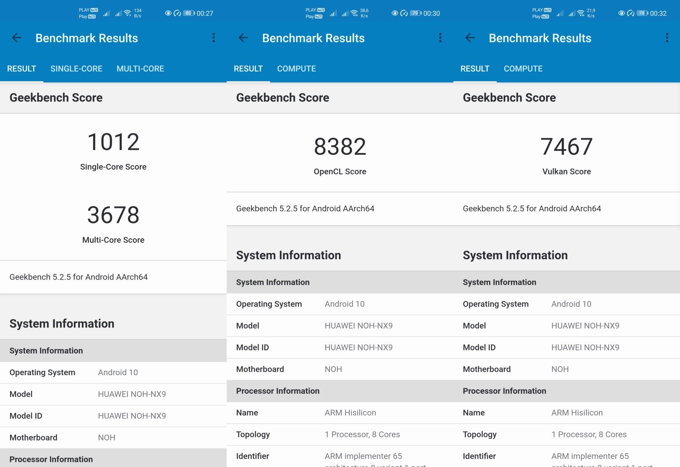680x467 pixels.
Task: Tap Processor Information header in CPU screen
Action: [113, 458]
